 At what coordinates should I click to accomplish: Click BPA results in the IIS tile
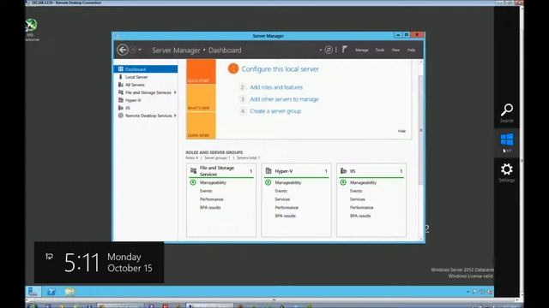point(360,216)
